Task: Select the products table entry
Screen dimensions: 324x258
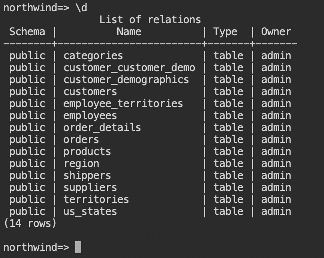Action: 87,152
